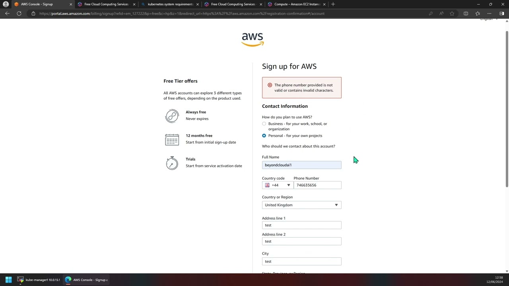Click the Trials stopwatch icon

click(x=172, y=163)
